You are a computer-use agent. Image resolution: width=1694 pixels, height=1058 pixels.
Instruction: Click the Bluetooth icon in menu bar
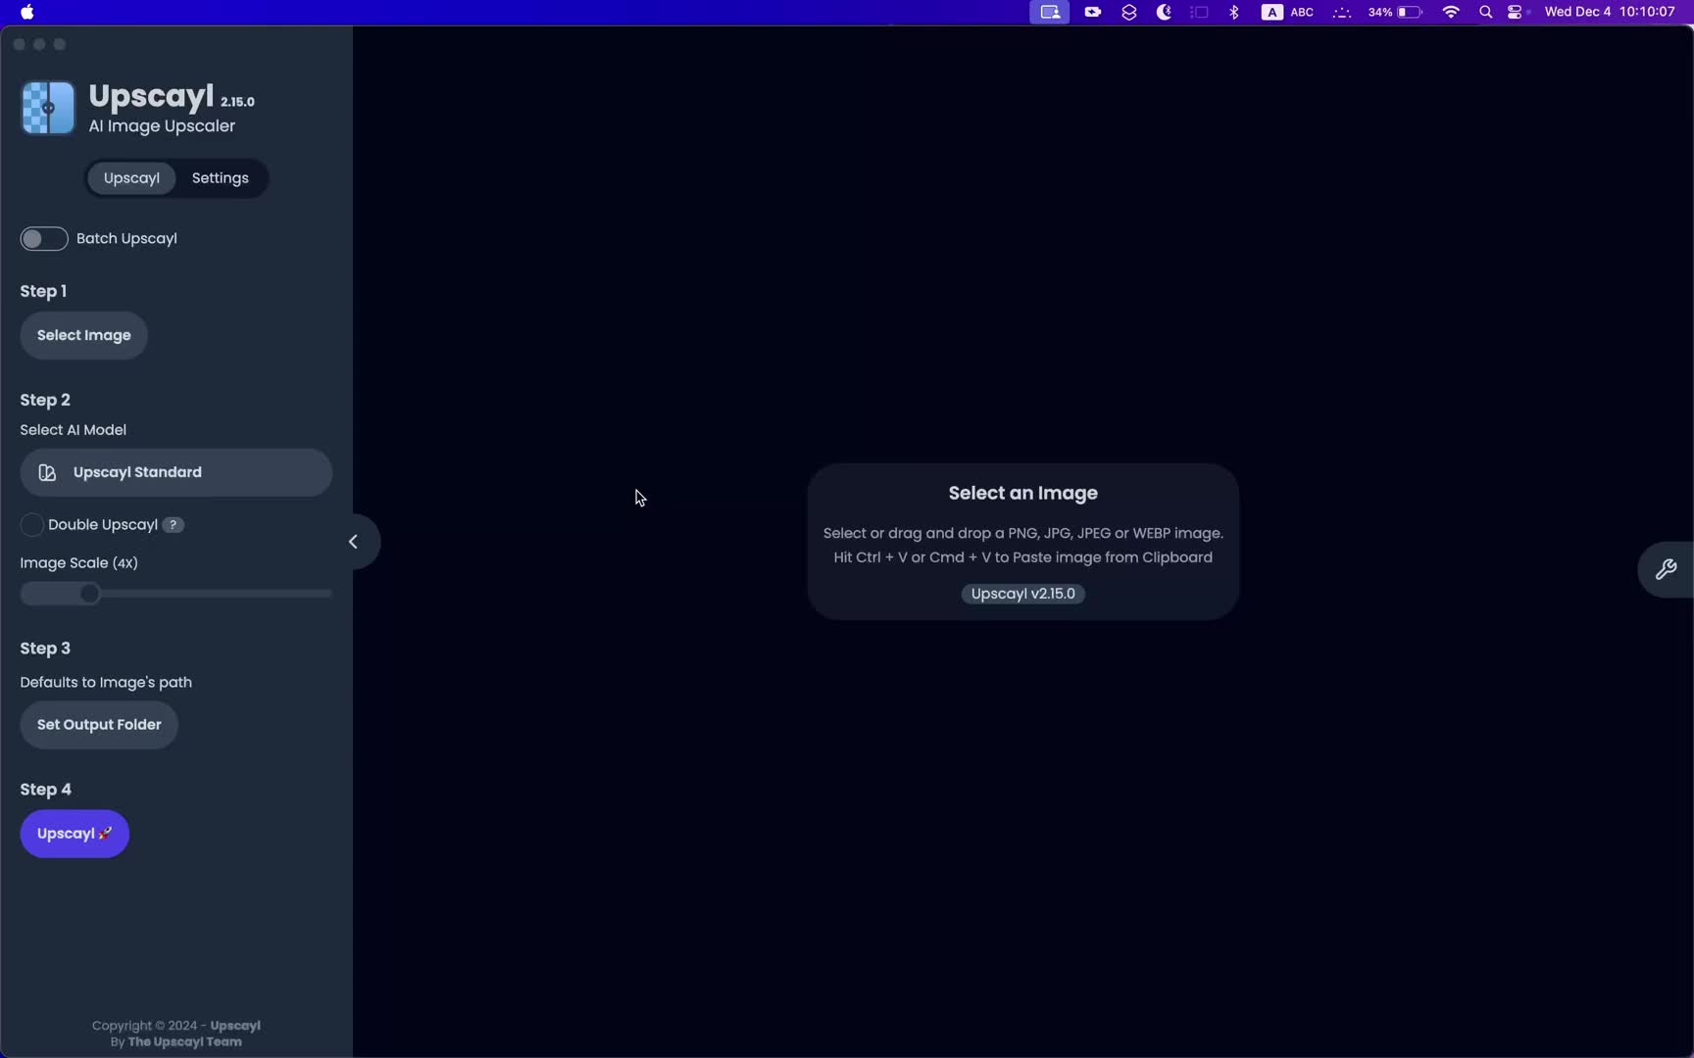click(x=1234, y=13)
